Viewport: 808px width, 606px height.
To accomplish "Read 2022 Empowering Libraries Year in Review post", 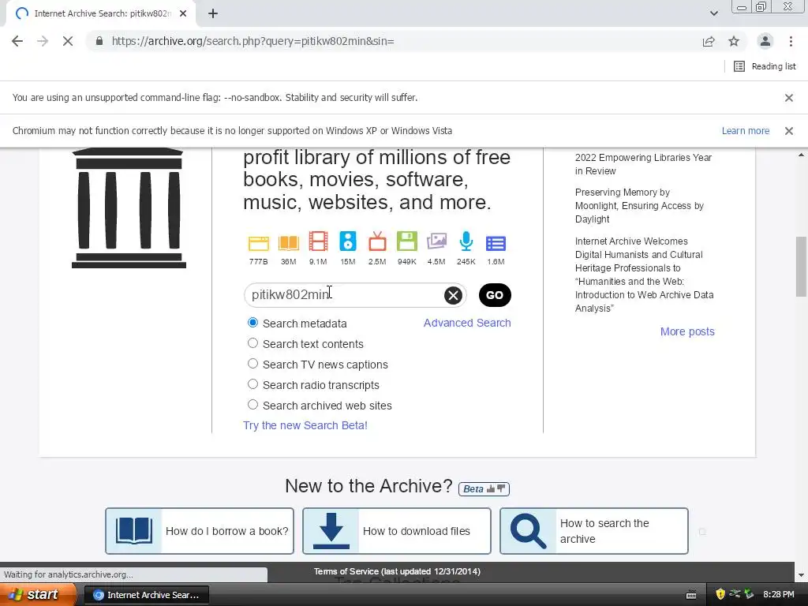I will [643, 164].
